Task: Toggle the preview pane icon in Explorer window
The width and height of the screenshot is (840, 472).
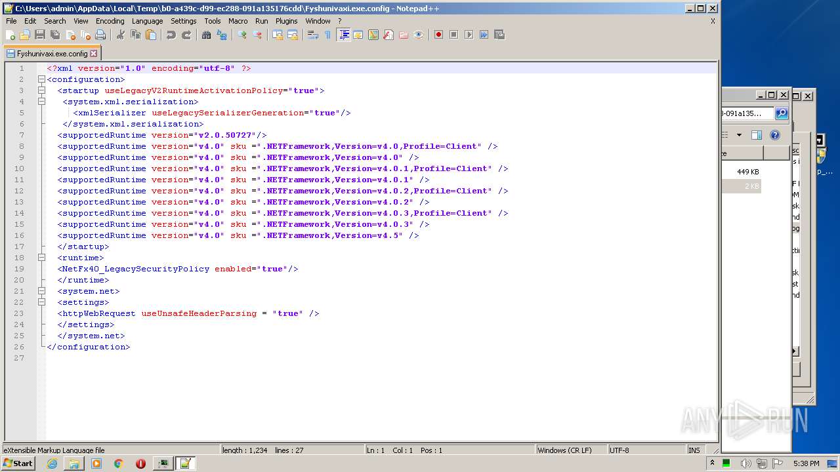Action: [x=756, y=135]
